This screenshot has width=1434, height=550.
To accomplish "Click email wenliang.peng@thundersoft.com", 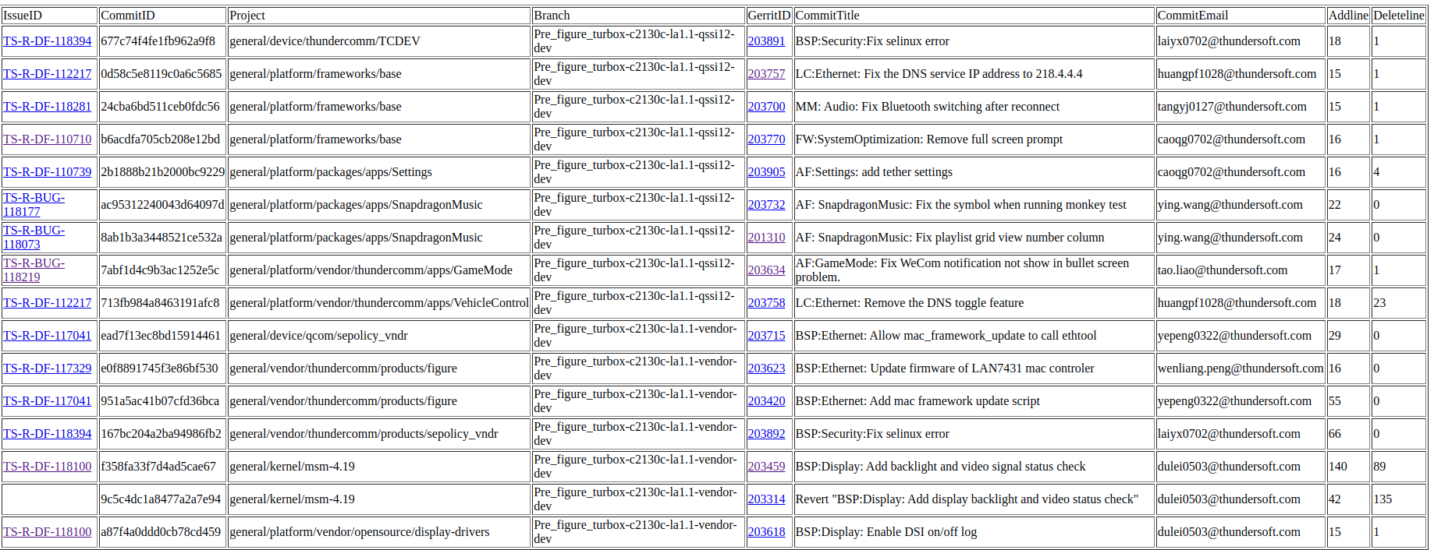I will [1241, 368].
